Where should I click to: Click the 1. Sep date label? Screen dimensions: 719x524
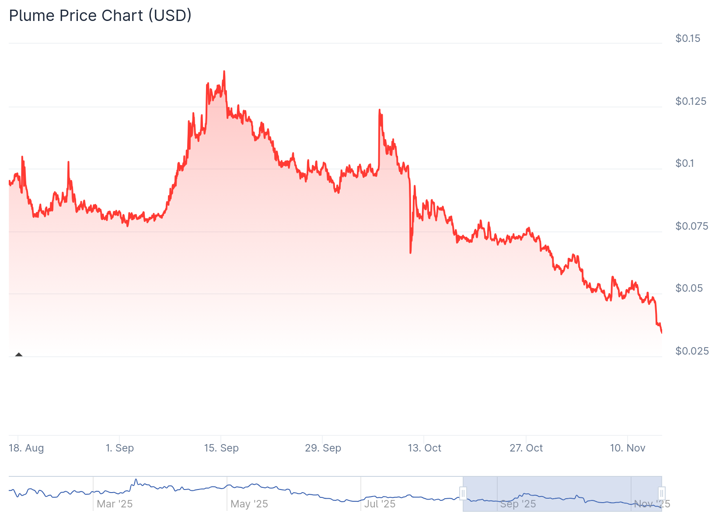[120, 448]
